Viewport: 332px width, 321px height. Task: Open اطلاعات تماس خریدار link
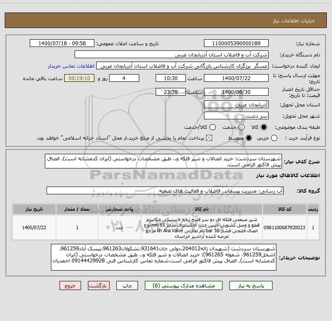tap(71, 66)
